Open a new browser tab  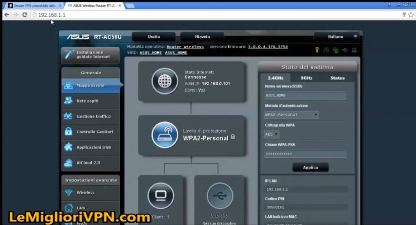click(130, 6)
